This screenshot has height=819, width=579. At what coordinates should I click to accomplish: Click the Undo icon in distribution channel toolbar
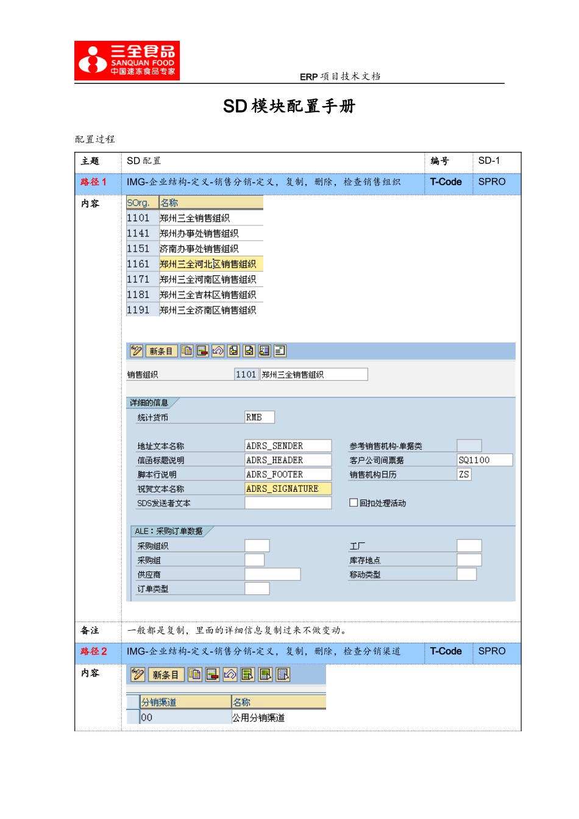[230, 675]
